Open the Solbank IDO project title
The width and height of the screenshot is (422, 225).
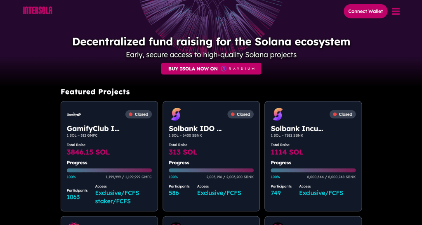[x=195, y=128]
